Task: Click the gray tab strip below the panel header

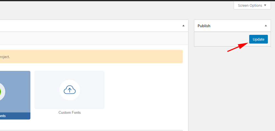Action: tap(94, 38)
